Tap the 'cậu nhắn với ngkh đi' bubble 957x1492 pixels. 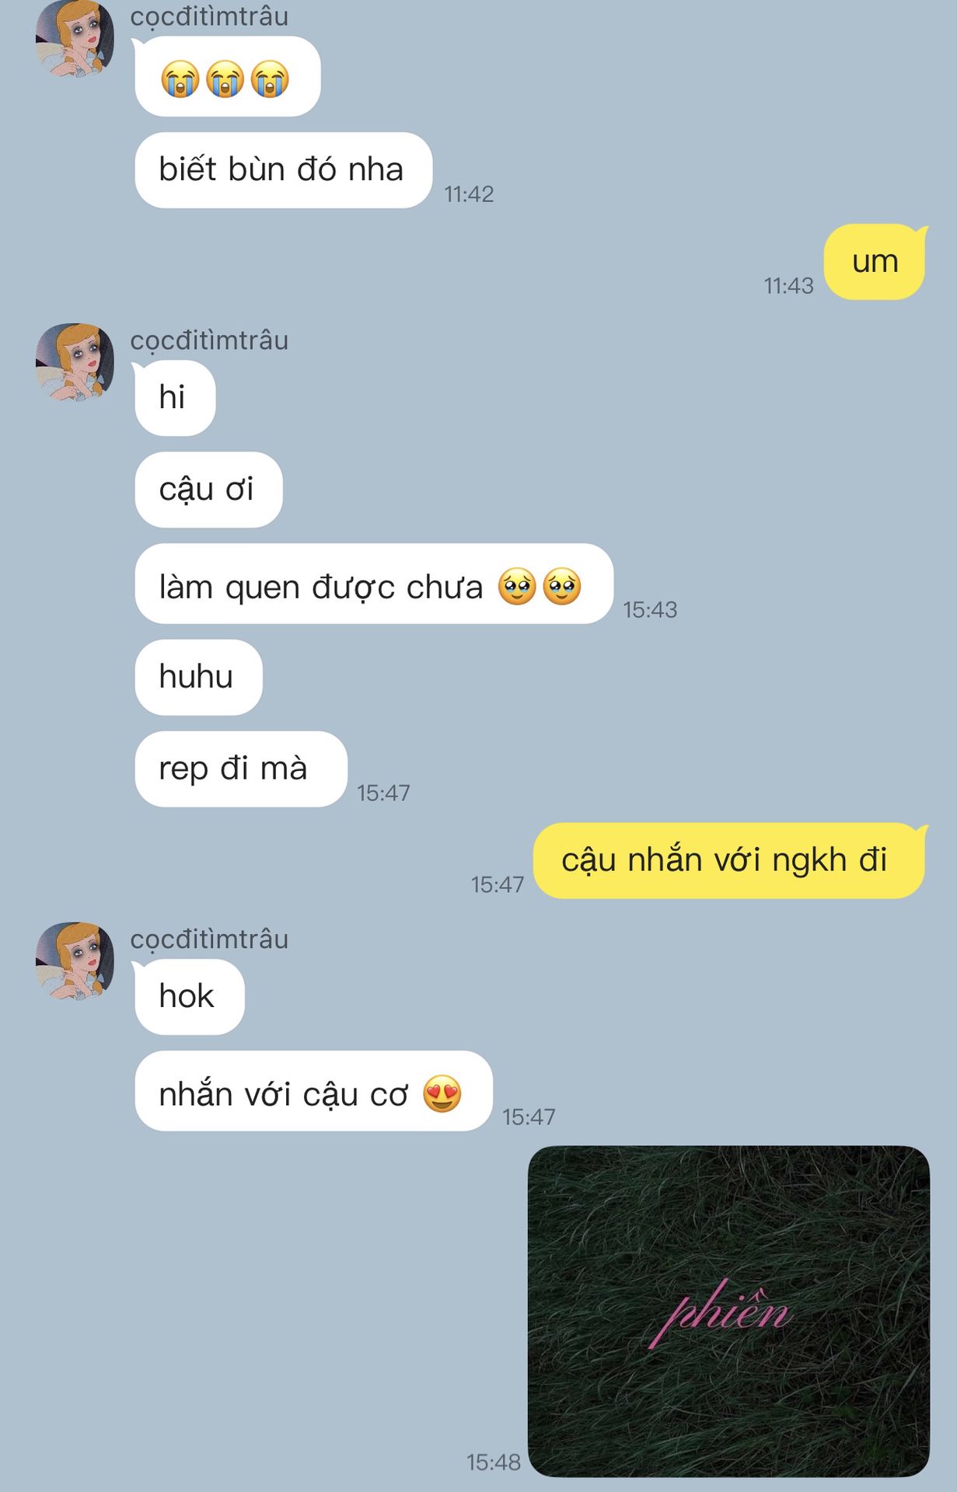(730, 861)
